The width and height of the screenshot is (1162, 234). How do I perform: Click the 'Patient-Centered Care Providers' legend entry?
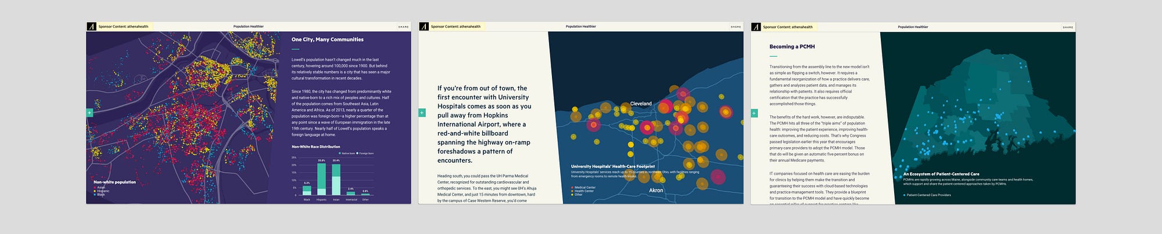pyautogui.click(x=927, y=195)
